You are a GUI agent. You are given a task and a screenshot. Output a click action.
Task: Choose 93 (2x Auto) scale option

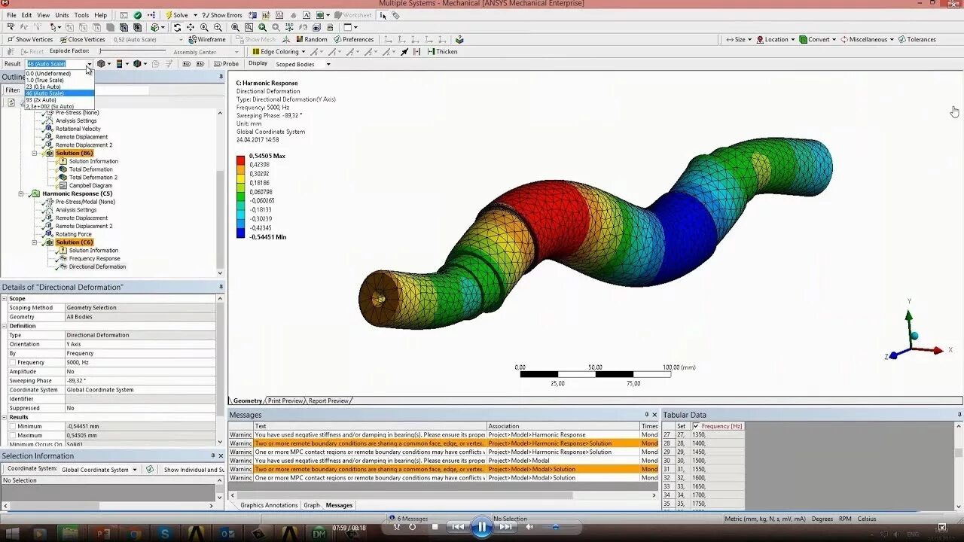[59, 99]
